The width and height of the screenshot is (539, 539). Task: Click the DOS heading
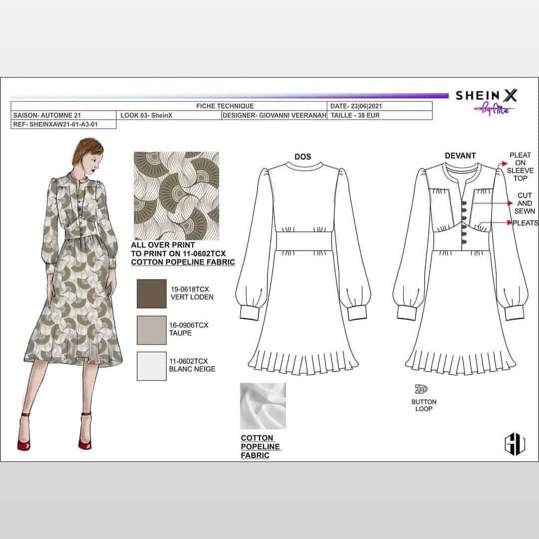(303, 157)
